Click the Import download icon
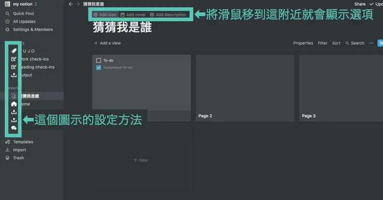The width and height of the screenshot is (383, 200). [x=8, y=150]
